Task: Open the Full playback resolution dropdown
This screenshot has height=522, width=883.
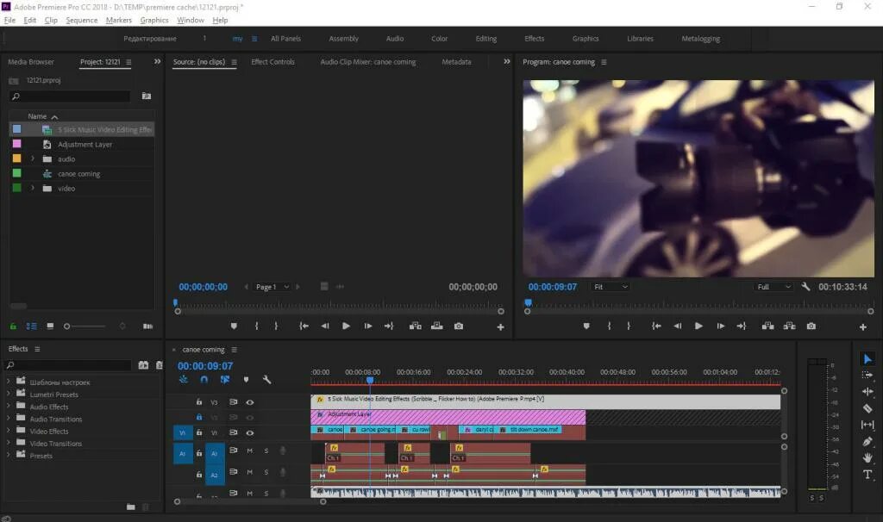Action: [x=773, y=286]
